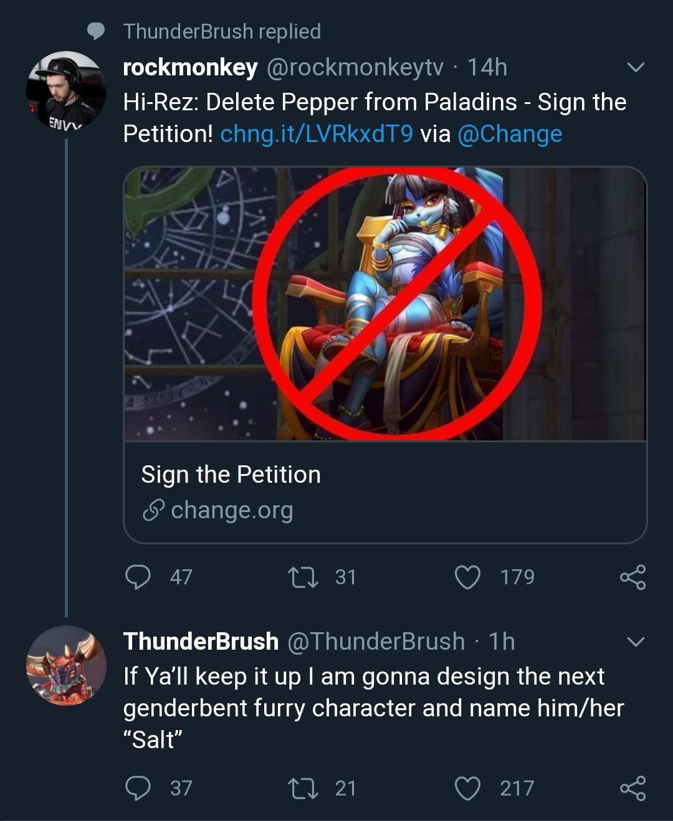Tap the change.org link card footer
673x821 pixels.
tap(385, 492)
